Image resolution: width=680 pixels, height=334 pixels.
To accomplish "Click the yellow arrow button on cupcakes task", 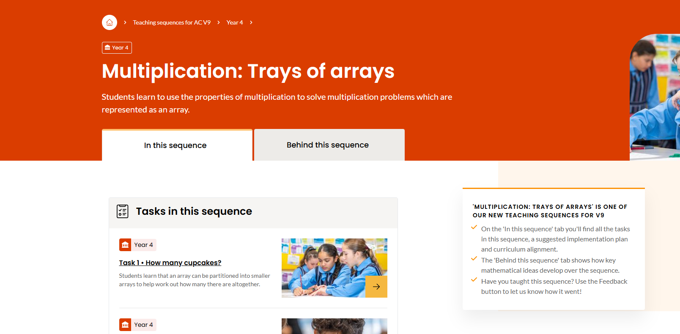I will (x=376, y=287).
